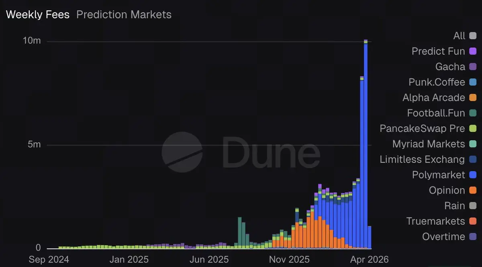
Task: Click the Weekly Fees chart title
Action: pyautogui.click(x=38, y=15)
